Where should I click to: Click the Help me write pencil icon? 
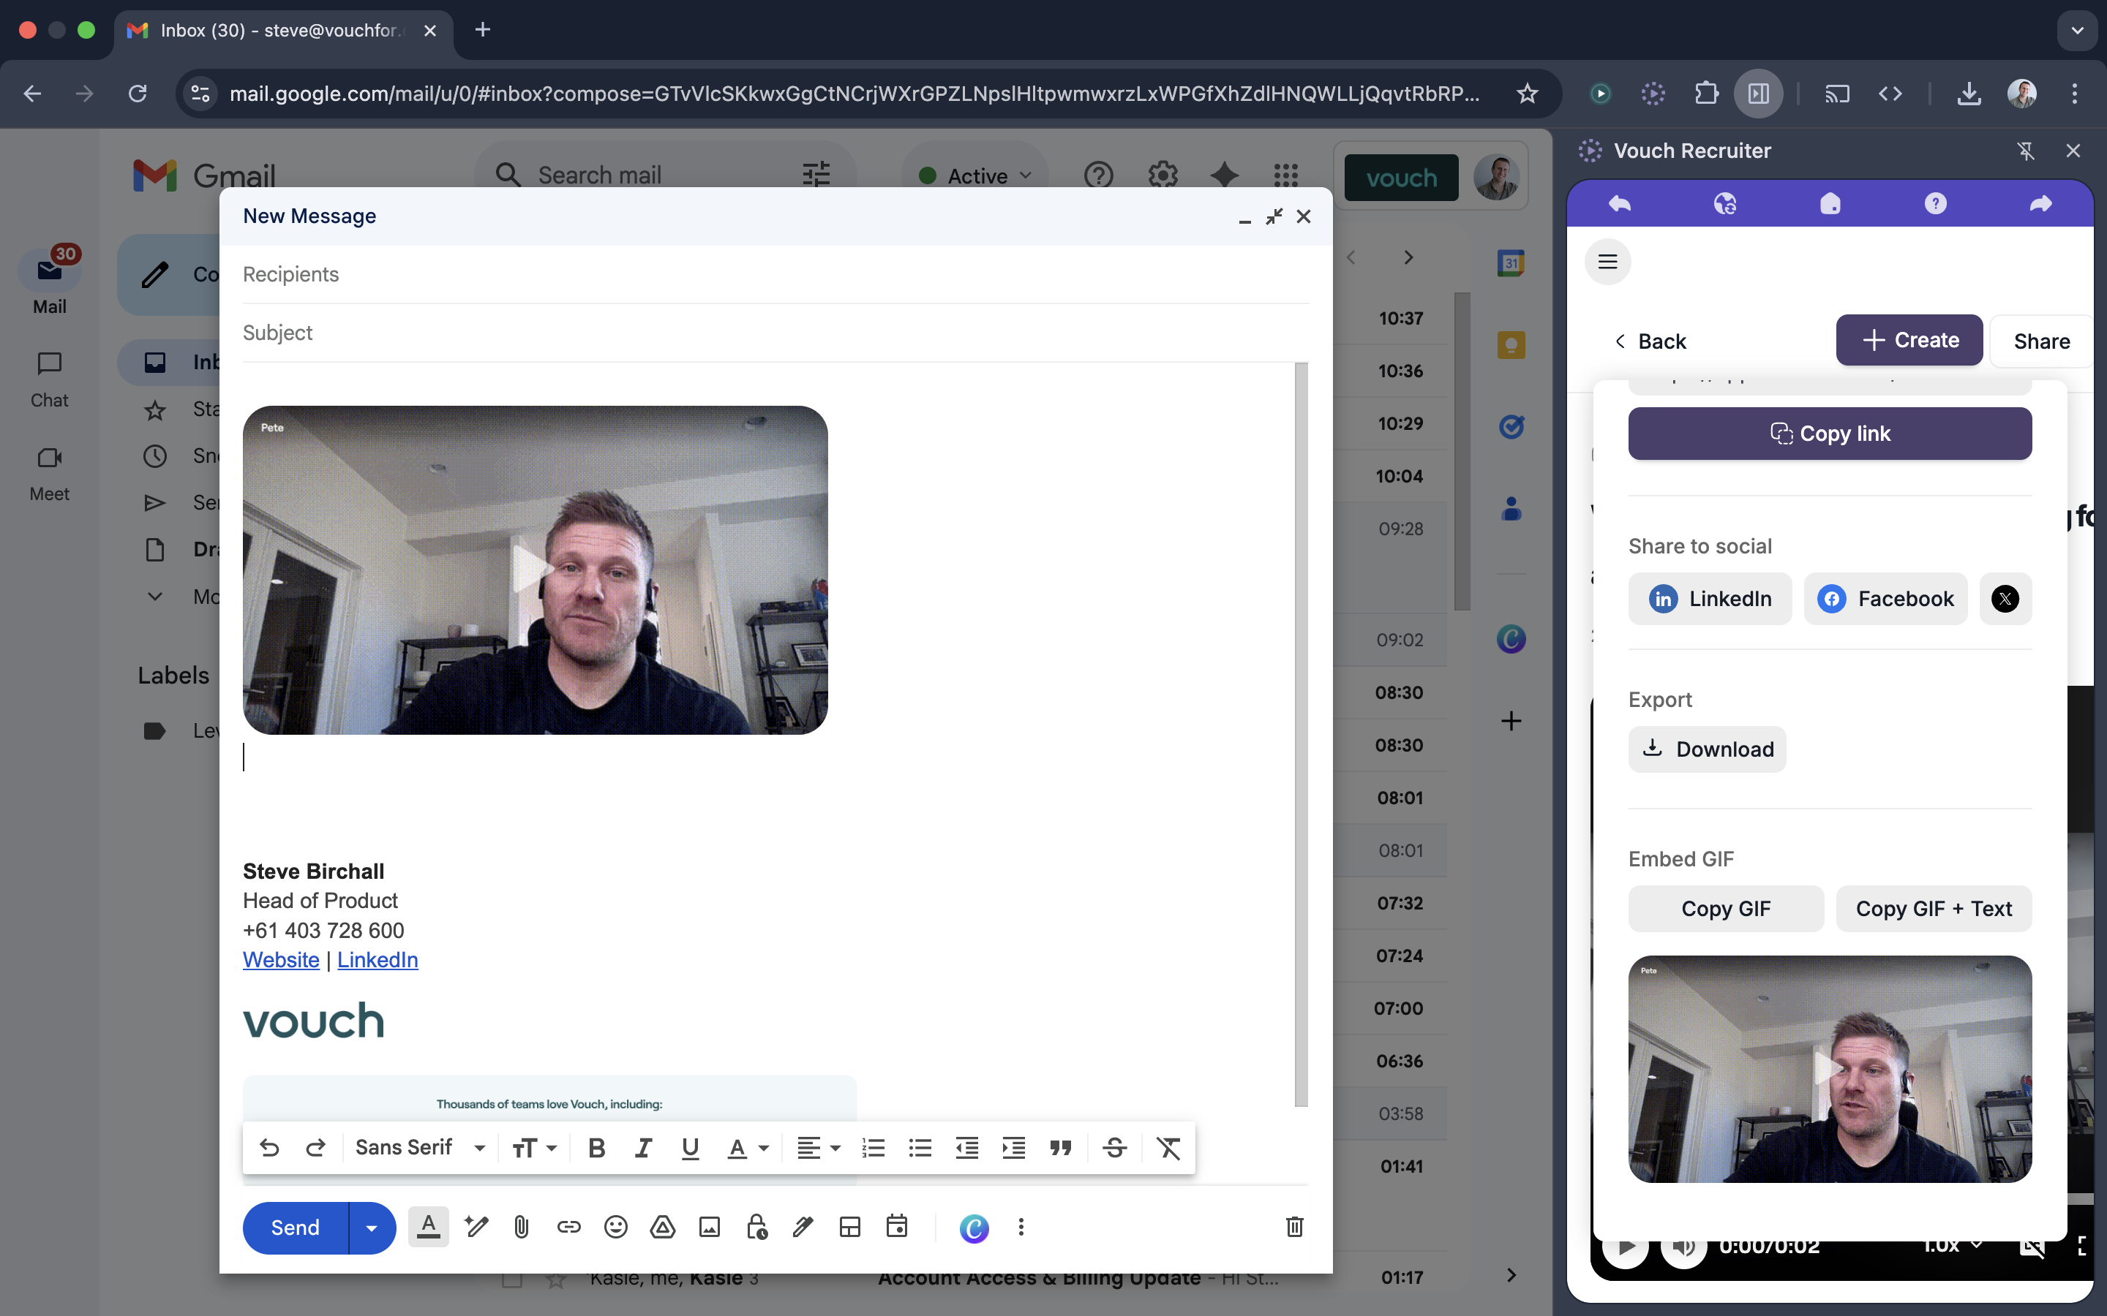[x=476, y=1228]
